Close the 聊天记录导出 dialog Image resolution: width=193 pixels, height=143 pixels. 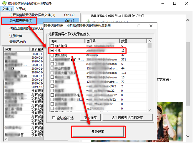151,26
